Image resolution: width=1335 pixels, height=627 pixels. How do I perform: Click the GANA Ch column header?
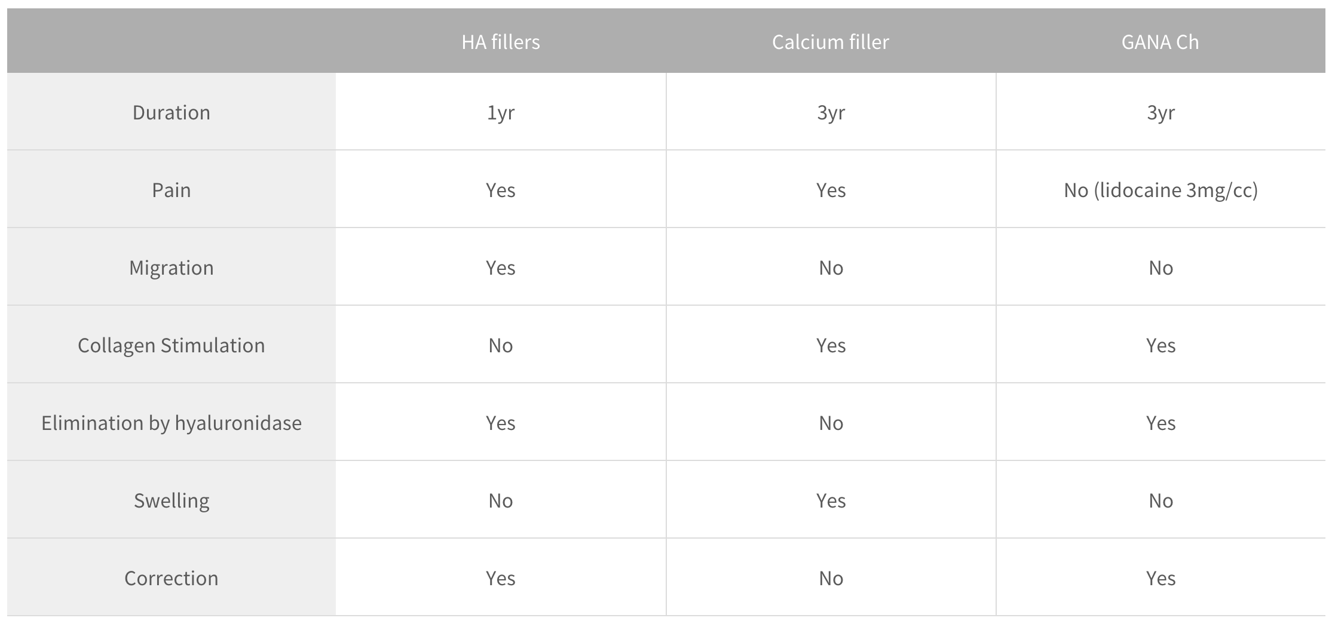(x=1161, y=42)
